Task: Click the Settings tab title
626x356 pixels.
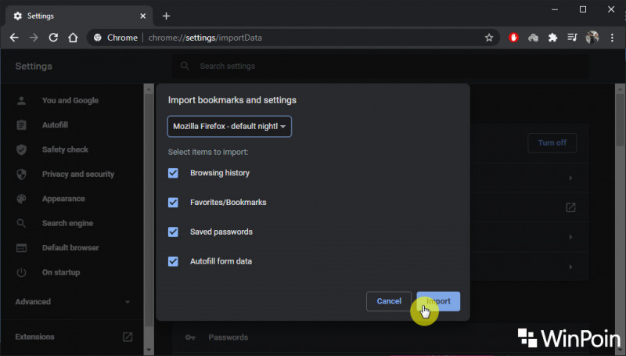Action: click(x=41, y=16)
